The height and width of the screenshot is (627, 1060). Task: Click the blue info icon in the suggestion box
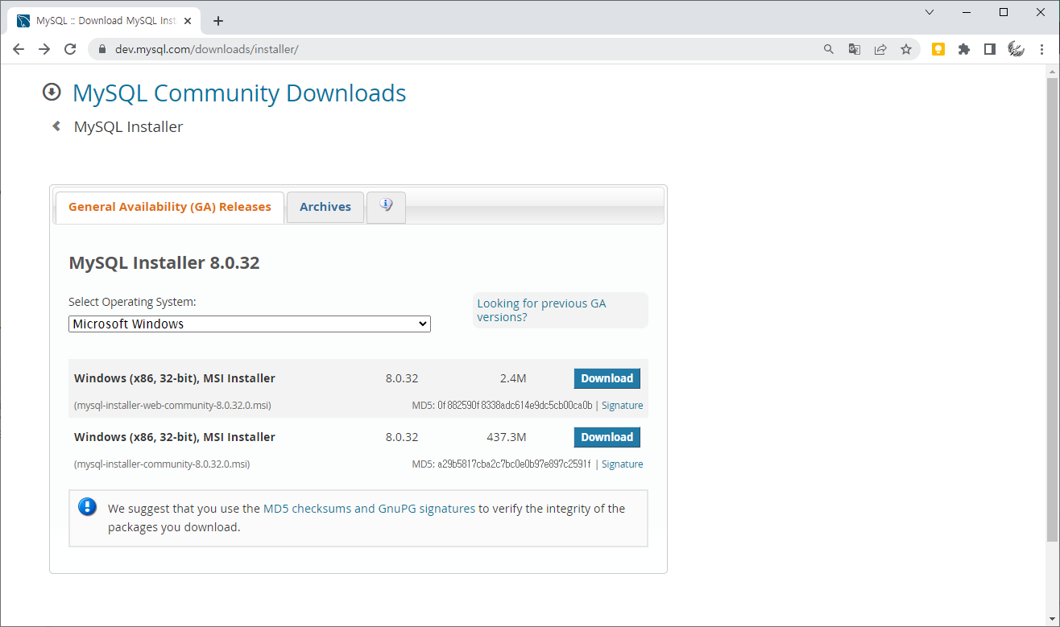[87, 507]
